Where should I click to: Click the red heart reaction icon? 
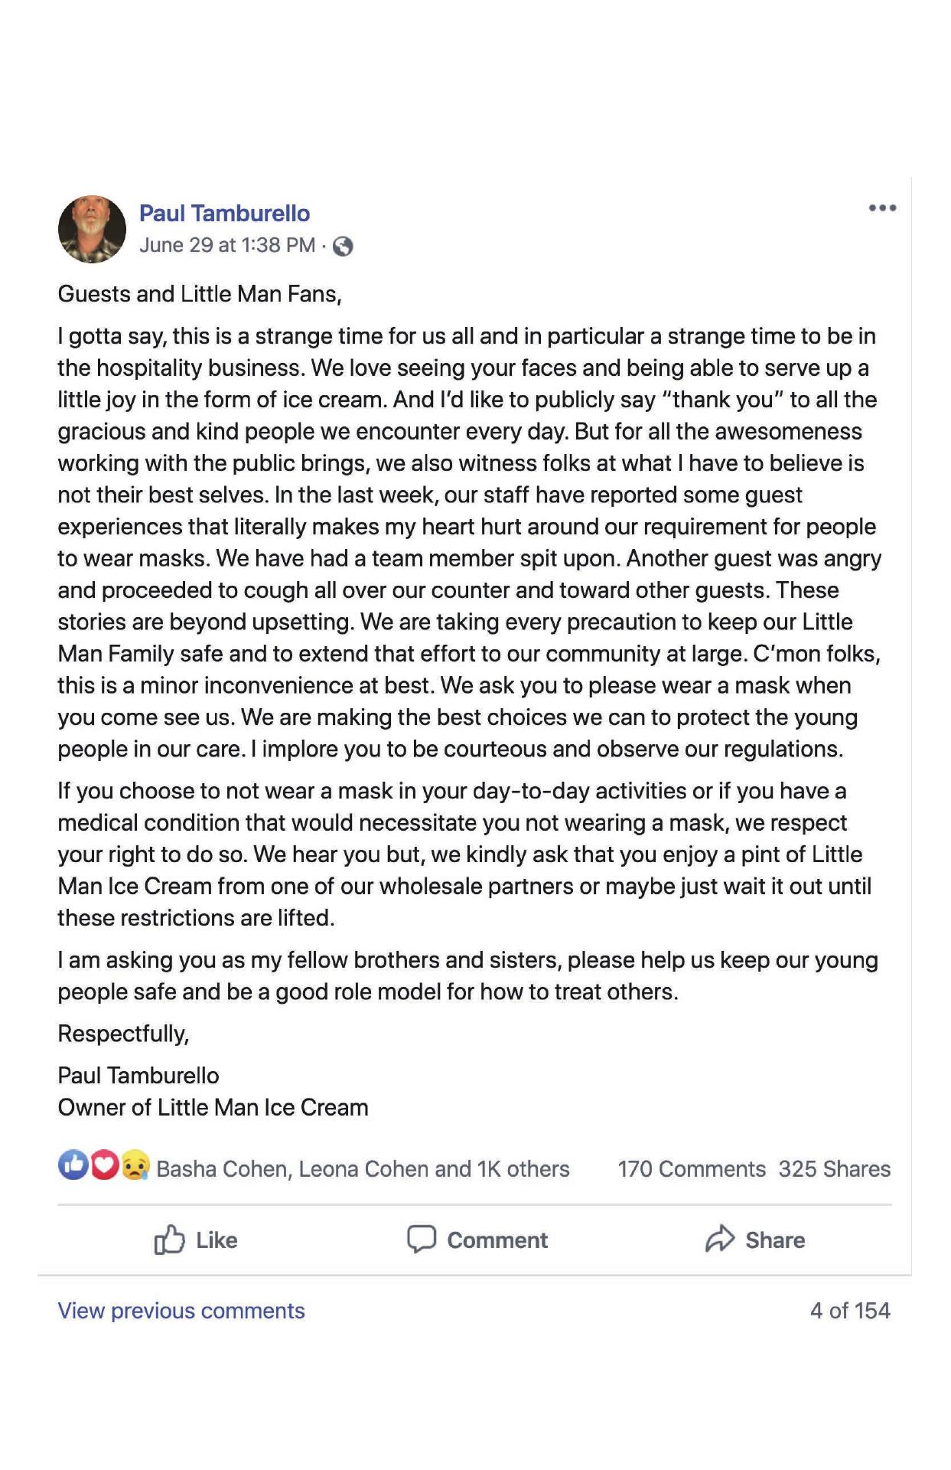pos(105,1165)
